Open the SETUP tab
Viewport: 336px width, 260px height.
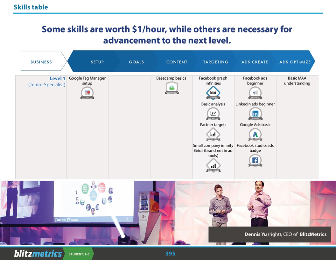[97, 62]
